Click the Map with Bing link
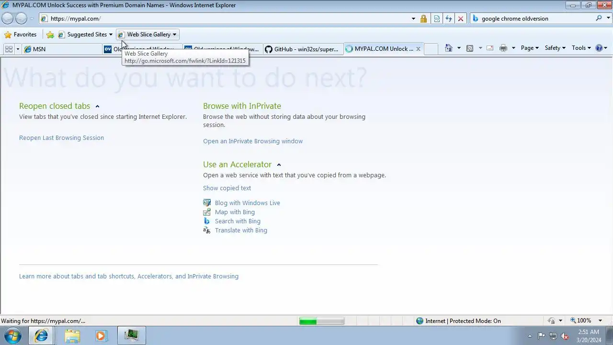Viewport: 613px width, 345px height. point(235,212)
